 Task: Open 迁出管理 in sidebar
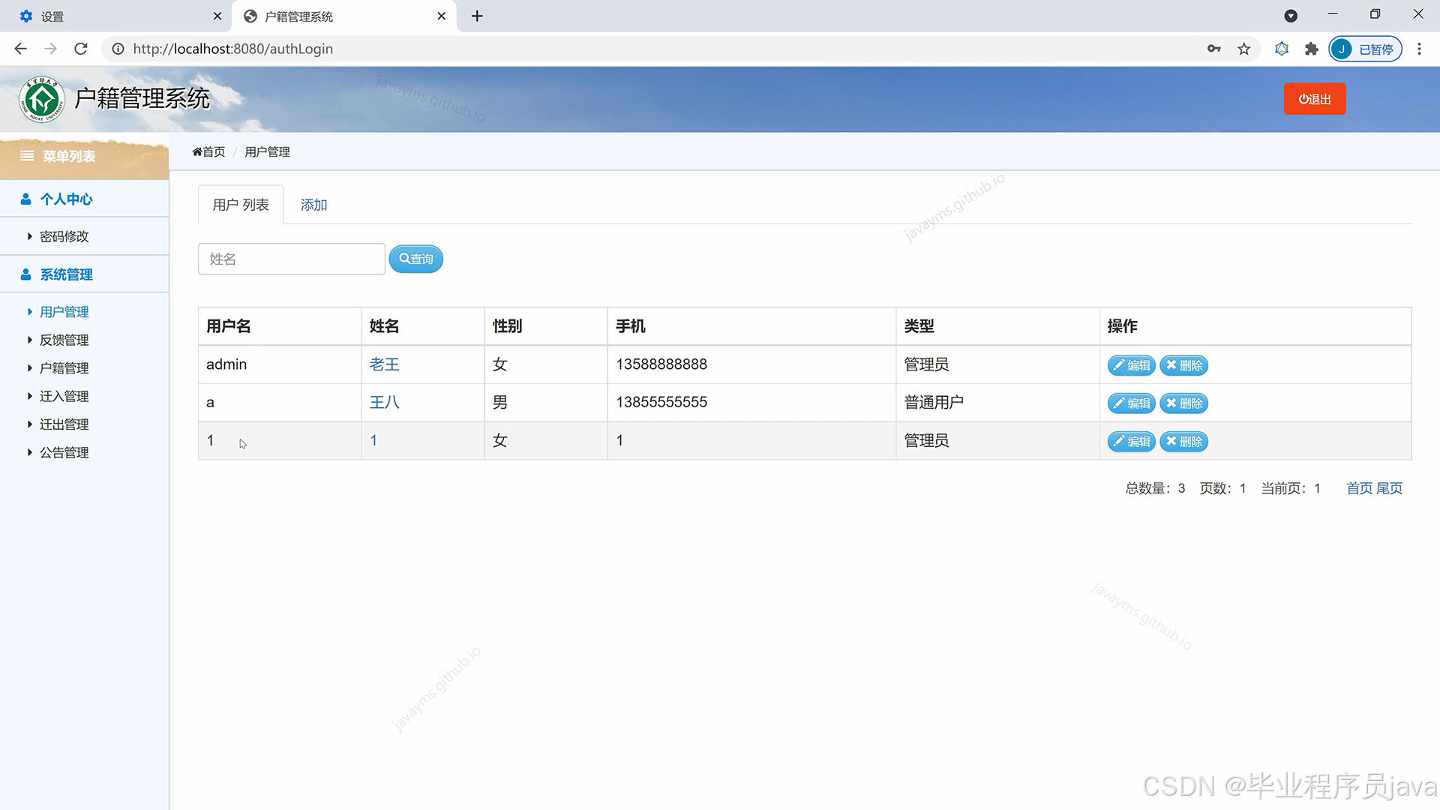coord(64,424)
